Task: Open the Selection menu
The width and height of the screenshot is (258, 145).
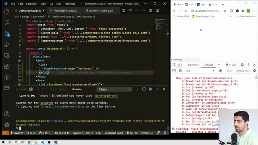Action: [x=31, y=4]
